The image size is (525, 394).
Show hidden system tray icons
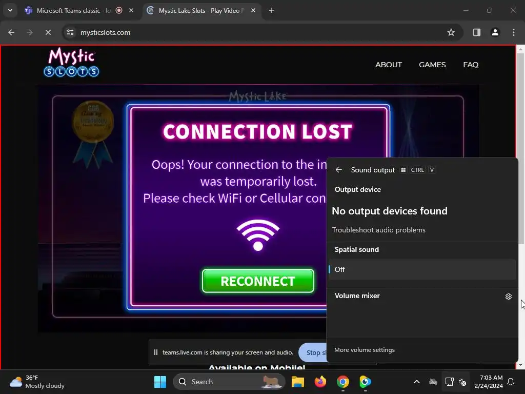[417, 382]
